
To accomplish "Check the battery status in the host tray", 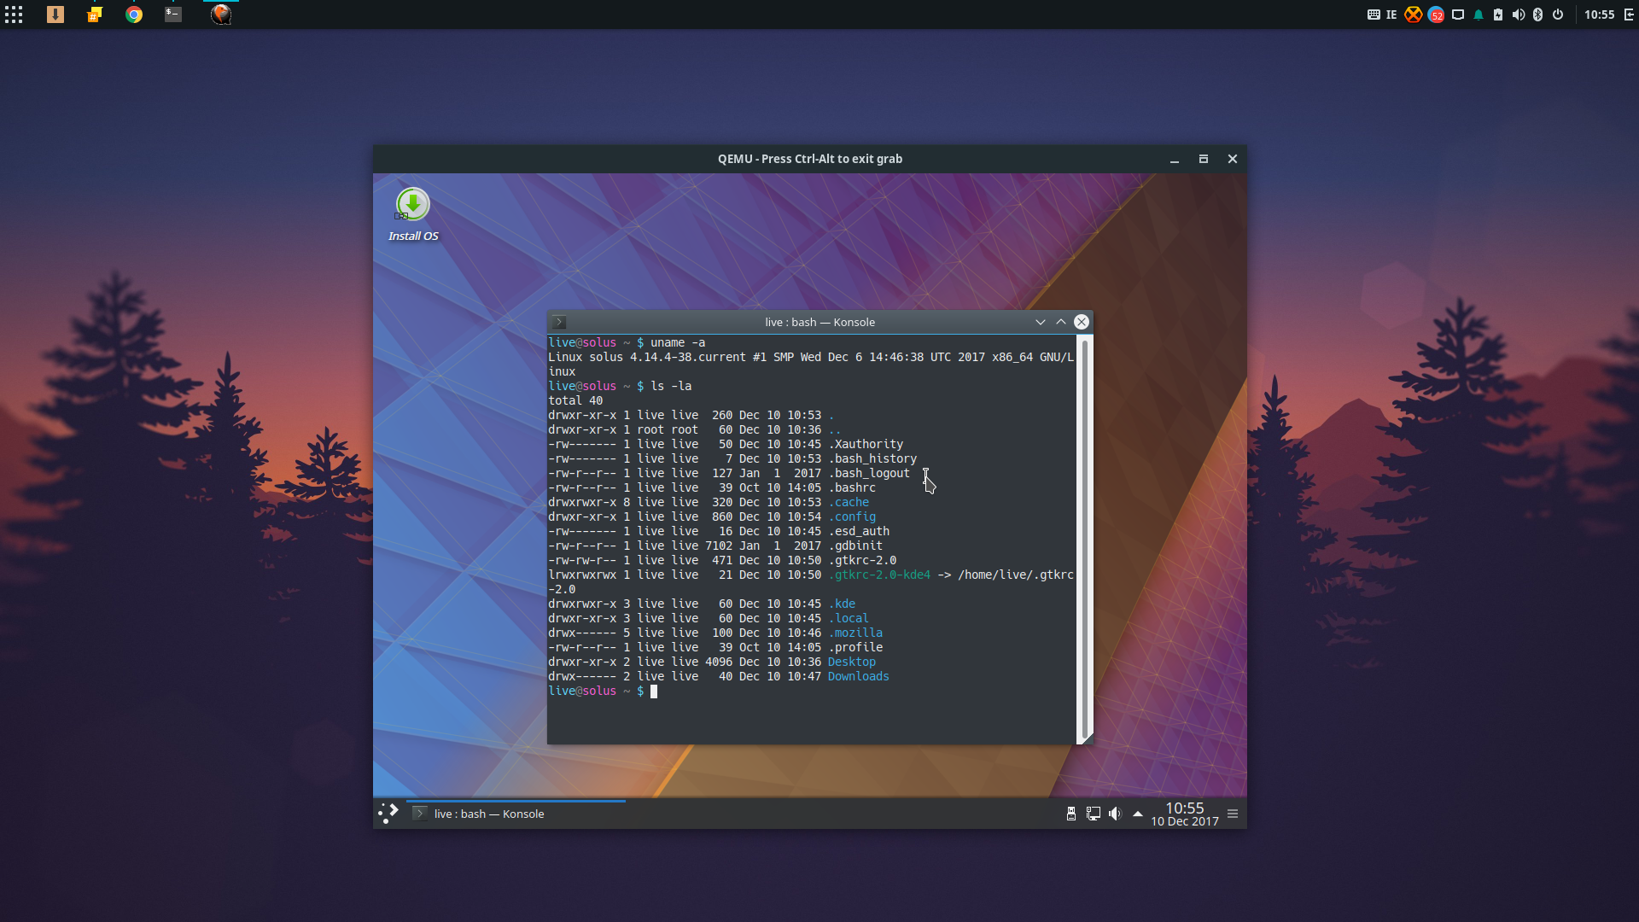I will click(1498, 15).
